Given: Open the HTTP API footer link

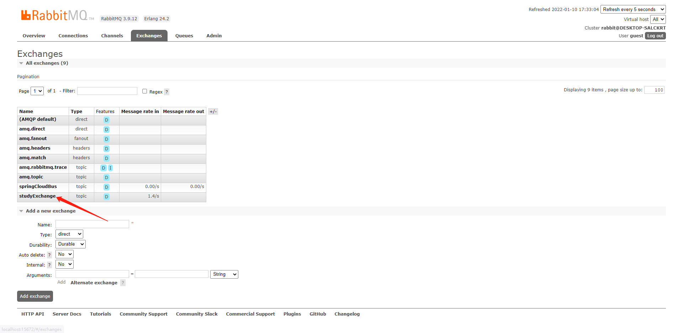Looking at the screenshot, I should [x=33, y=314].
